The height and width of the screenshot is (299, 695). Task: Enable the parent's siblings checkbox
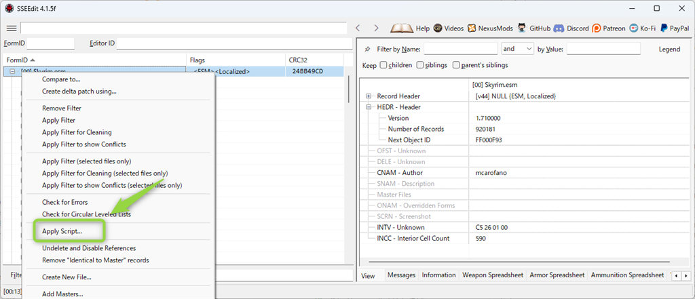point(456,65)
